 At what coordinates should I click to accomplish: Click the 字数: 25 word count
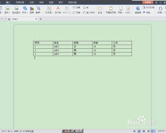(x=18, y=131)
